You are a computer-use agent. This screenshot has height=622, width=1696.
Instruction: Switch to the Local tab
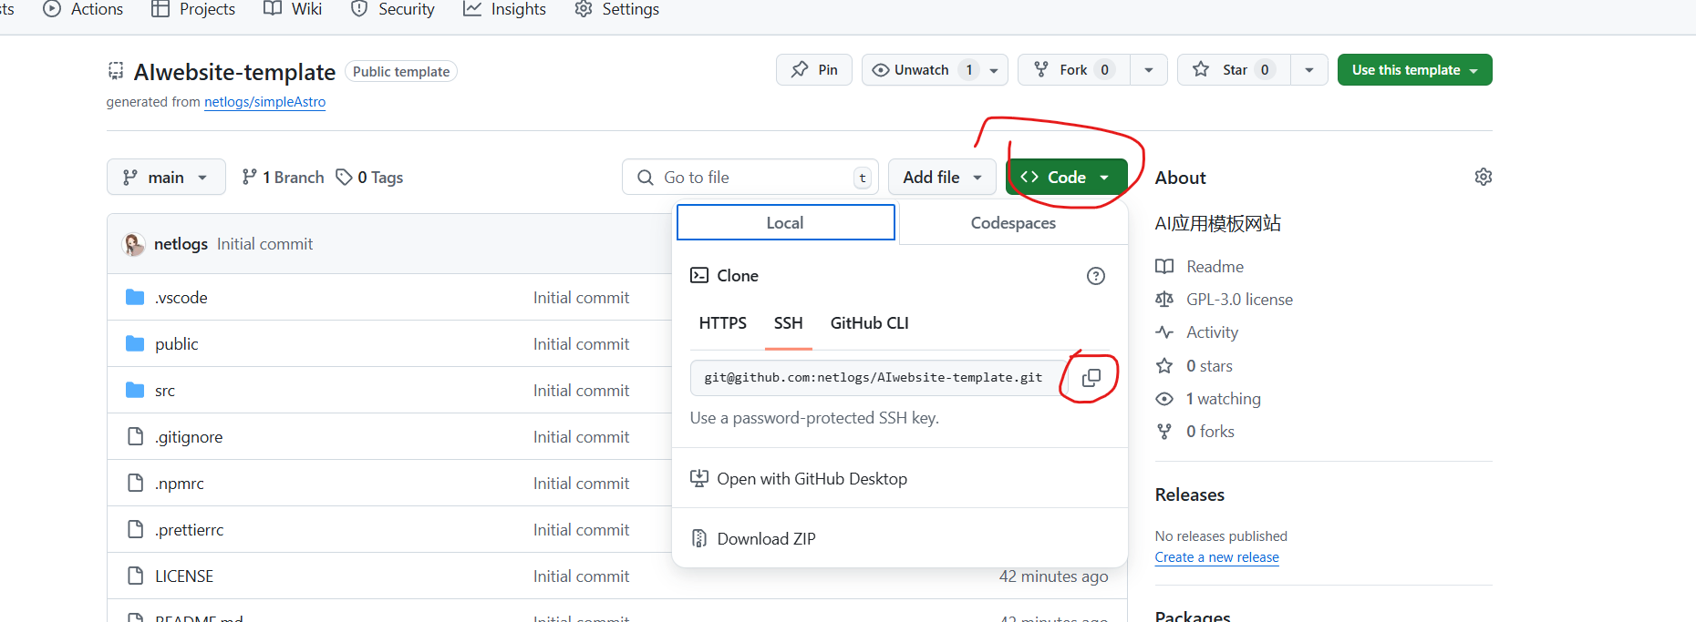(x=785, y=222)
